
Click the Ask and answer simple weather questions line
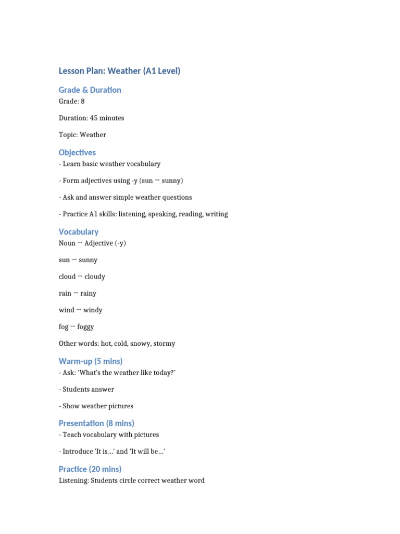click(x=125, y=197)
